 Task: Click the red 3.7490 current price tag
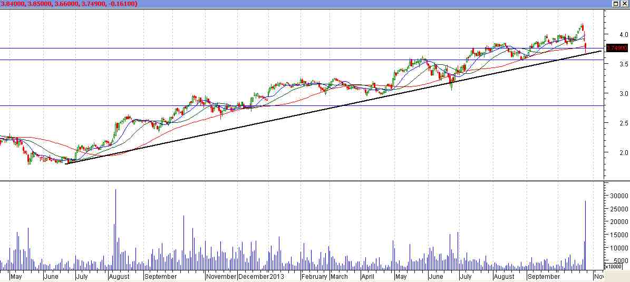click(616, 48)
